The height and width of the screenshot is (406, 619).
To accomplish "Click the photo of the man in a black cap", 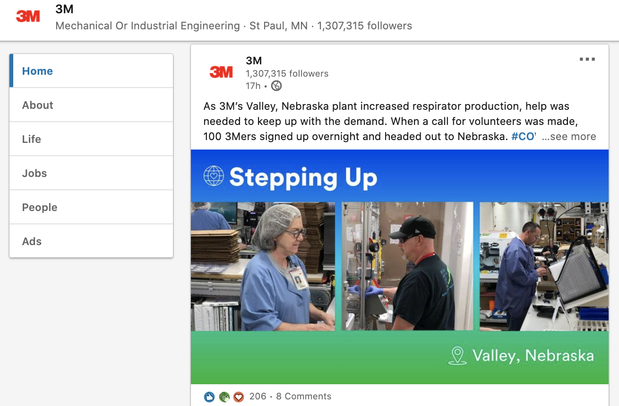I will [x=407, y=266].
